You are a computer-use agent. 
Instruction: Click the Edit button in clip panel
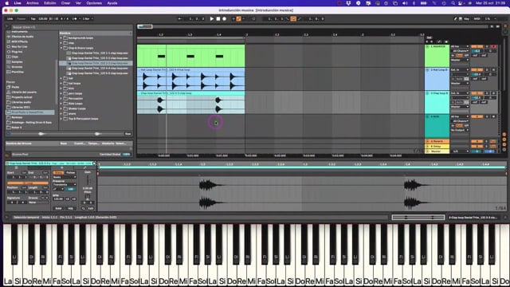[91, 208]
